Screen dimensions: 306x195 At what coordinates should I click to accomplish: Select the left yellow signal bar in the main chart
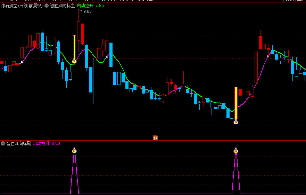74,47
